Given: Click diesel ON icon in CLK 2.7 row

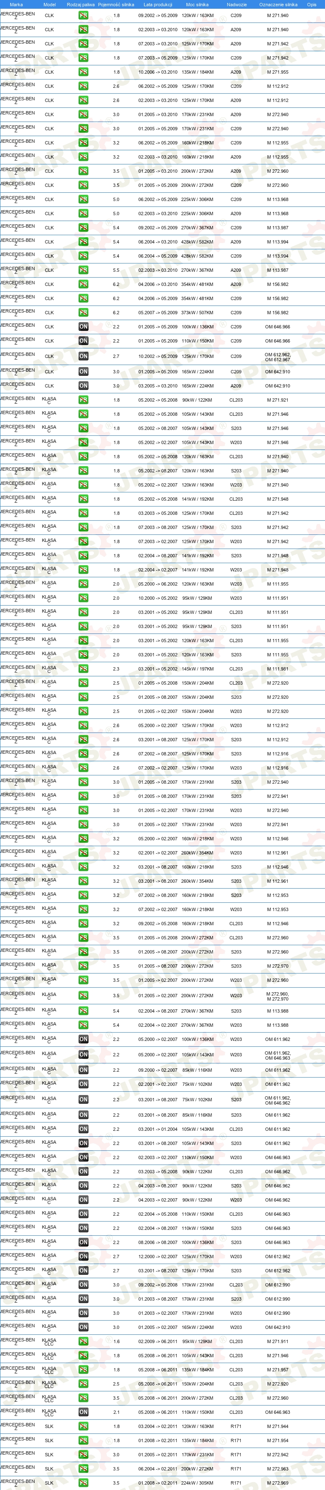Looking at the screenshot, I should click(83, 356).
